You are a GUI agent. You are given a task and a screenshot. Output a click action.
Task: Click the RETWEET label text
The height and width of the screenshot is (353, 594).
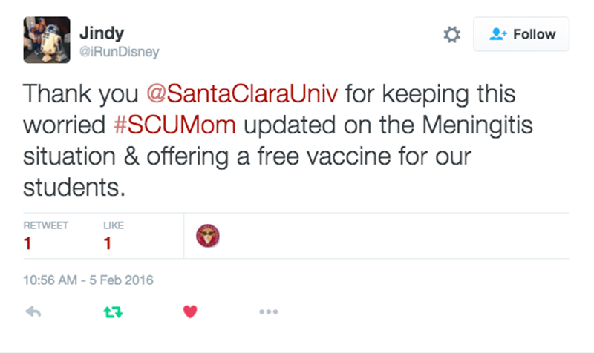point(46,225)
